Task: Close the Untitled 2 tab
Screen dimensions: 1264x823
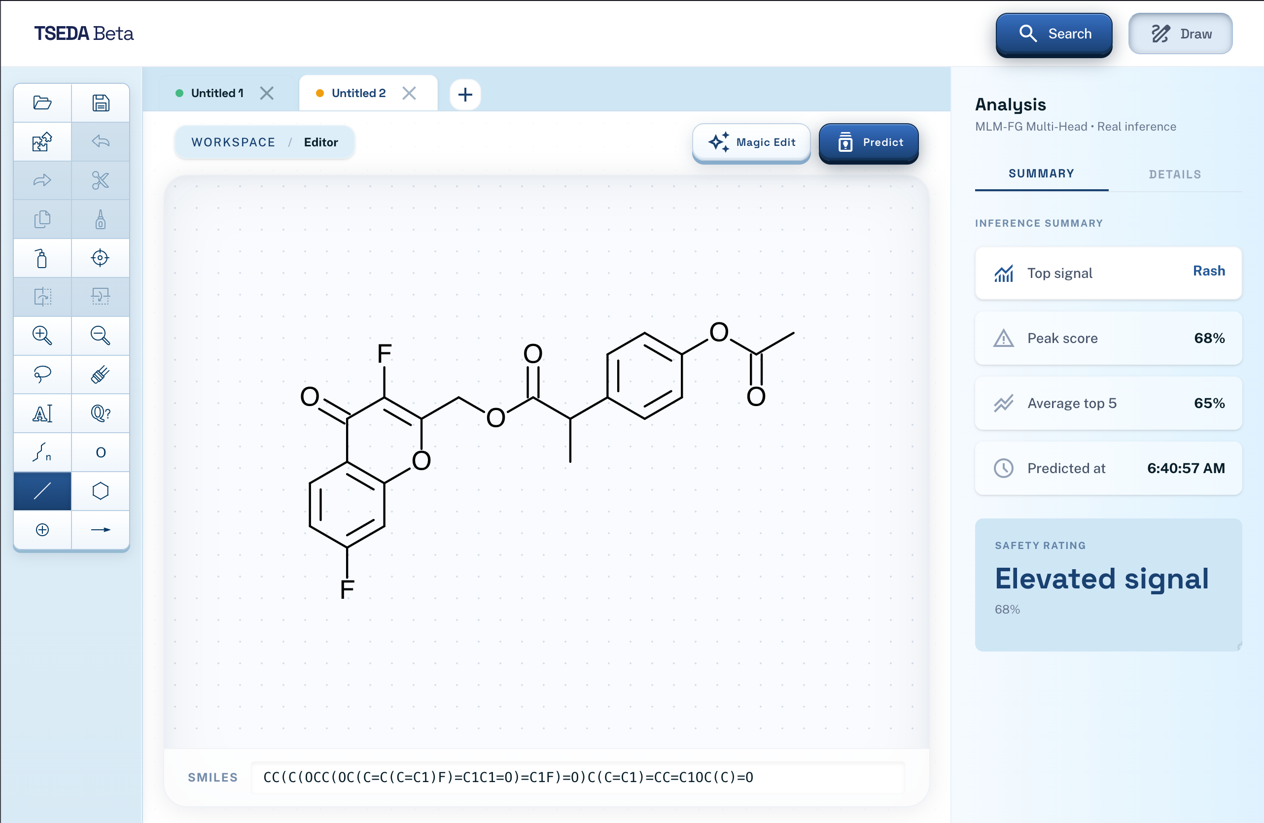Action: (409, 94)
